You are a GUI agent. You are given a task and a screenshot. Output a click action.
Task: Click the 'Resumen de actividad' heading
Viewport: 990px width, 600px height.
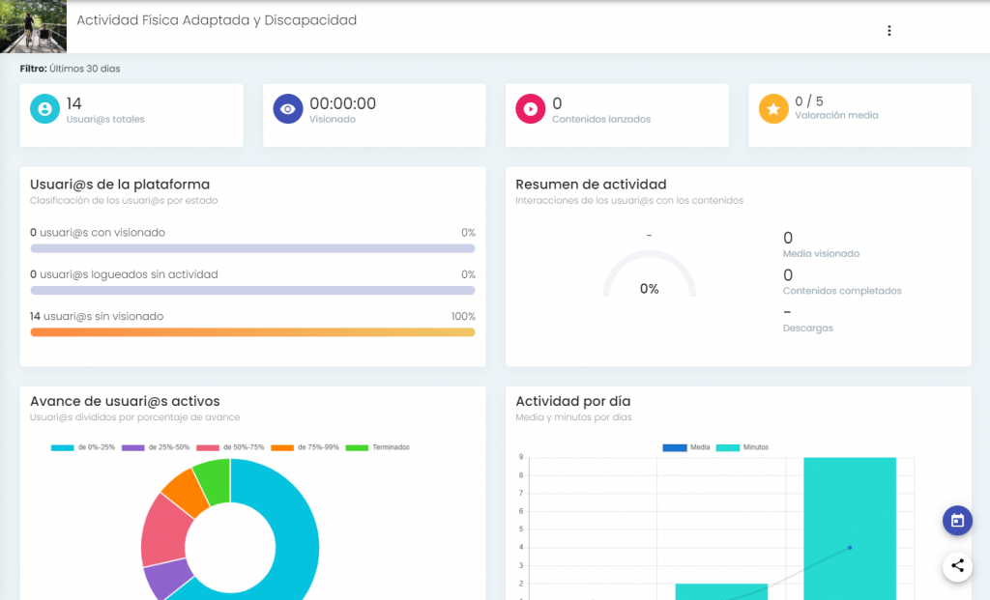[591, 185]
